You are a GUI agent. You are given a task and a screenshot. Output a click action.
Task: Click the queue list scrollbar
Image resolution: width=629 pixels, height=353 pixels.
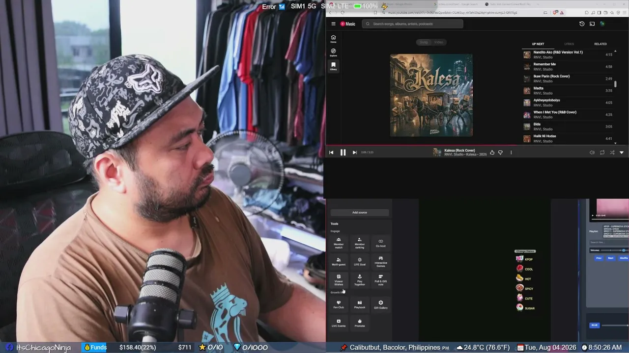click(x=615, y=83)
